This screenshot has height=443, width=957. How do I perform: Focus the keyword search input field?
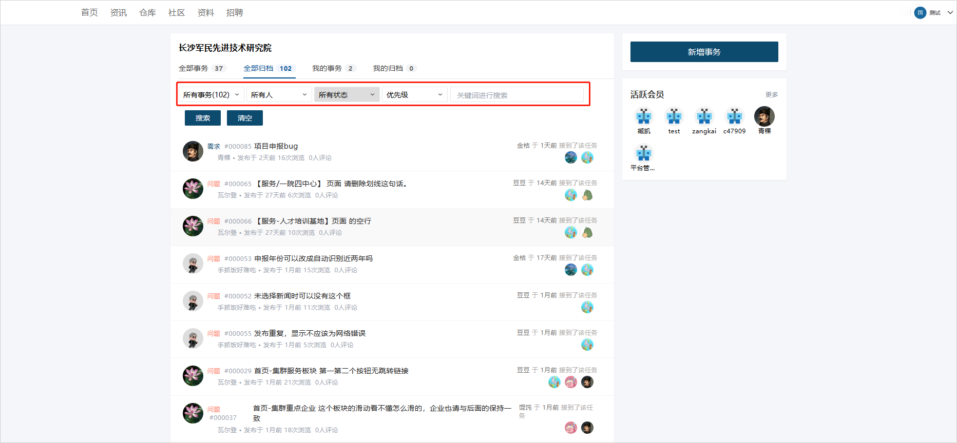coord(516,95)
